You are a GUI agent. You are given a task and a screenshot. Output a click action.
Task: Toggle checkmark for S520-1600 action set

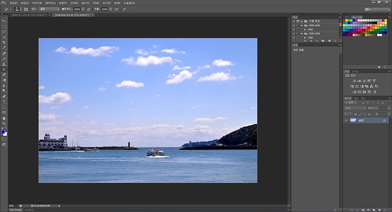[294, 25]
